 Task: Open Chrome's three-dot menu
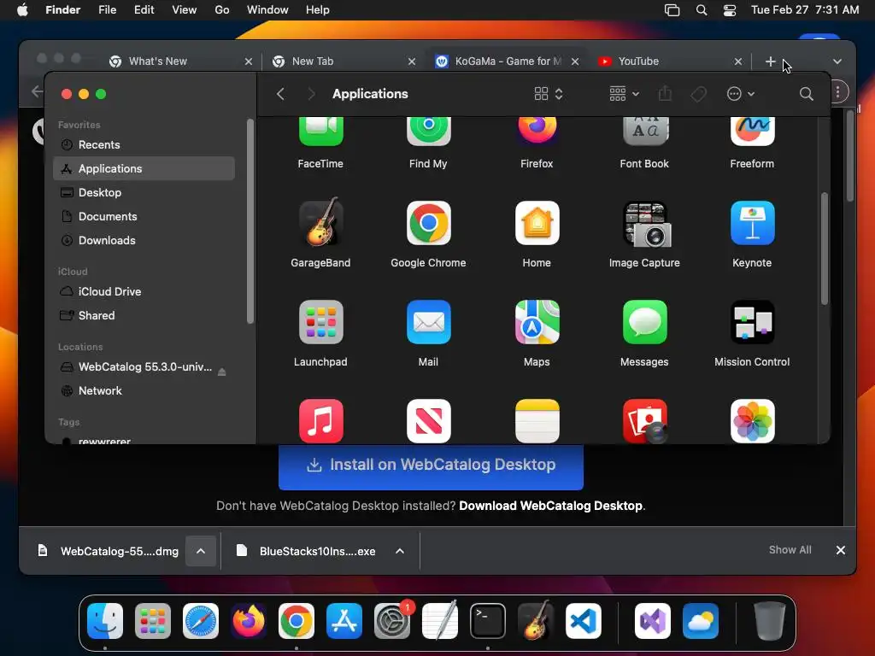837,92
